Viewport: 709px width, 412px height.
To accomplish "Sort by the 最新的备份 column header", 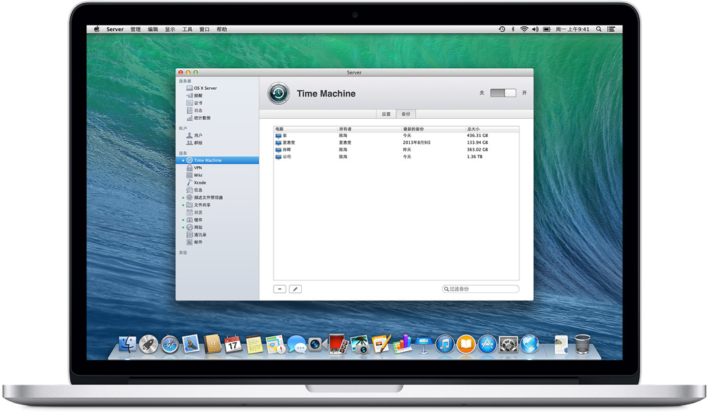I will point(434,129).
